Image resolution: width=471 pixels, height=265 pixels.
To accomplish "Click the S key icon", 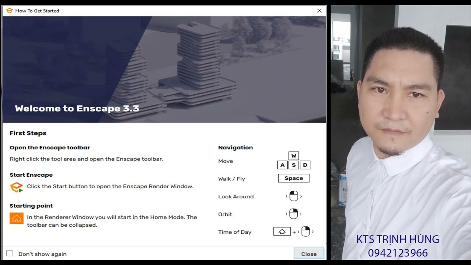I will point(294,165).
